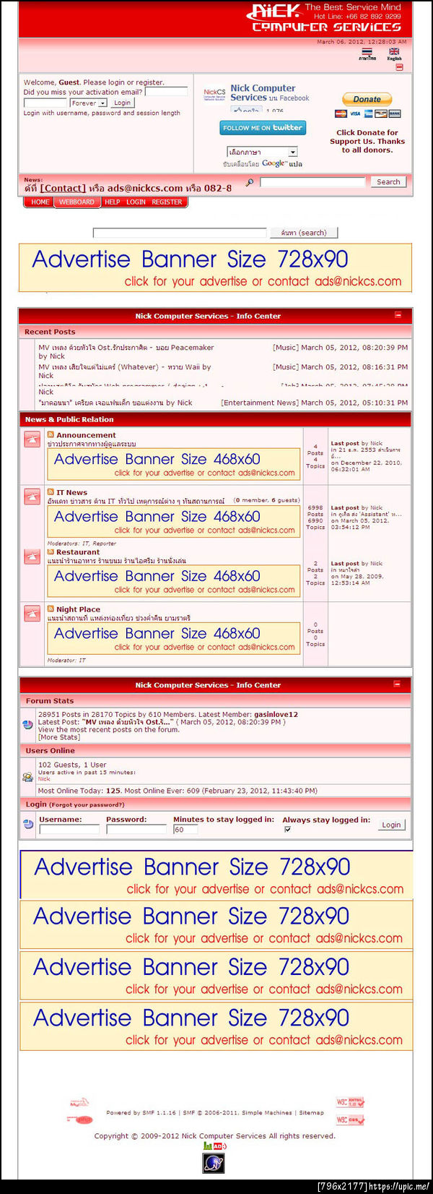Toggle the Always stay logged in checkbox

[x=287, y=829]
